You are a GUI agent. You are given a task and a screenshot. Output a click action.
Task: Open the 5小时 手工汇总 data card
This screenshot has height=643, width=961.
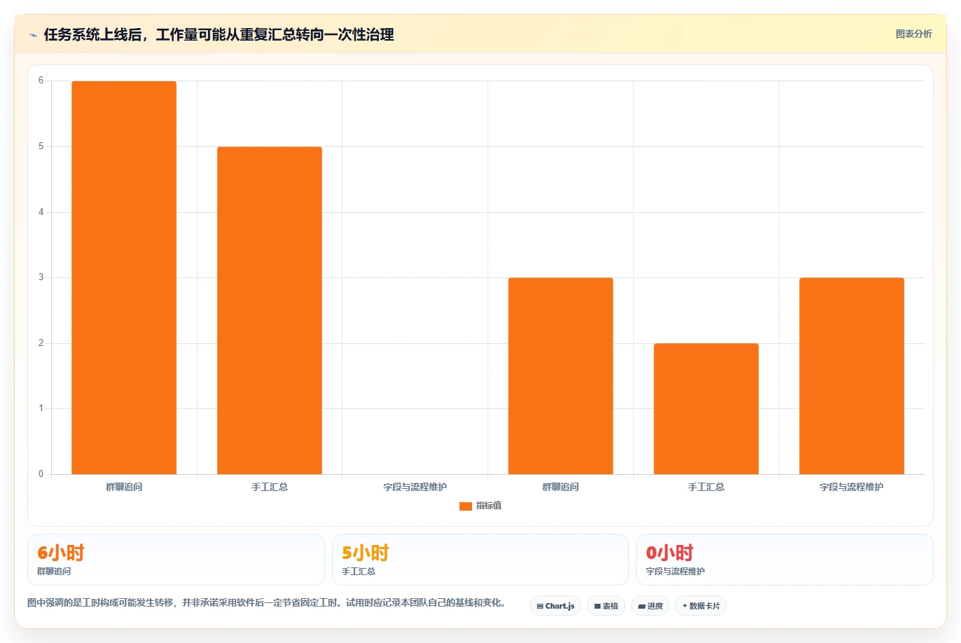coord(480,560)
